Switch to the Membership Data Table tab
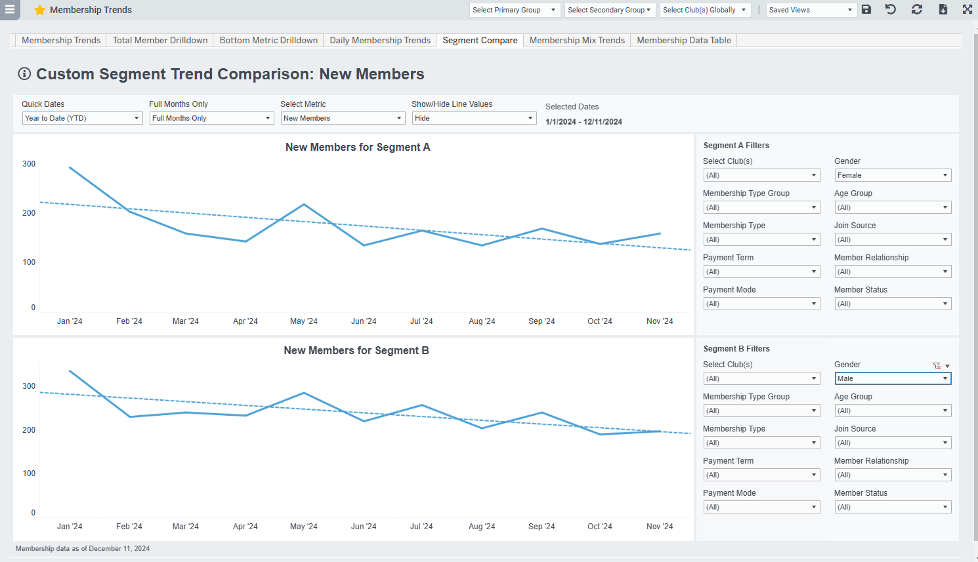The image size is (978, 562). [683, 40]
